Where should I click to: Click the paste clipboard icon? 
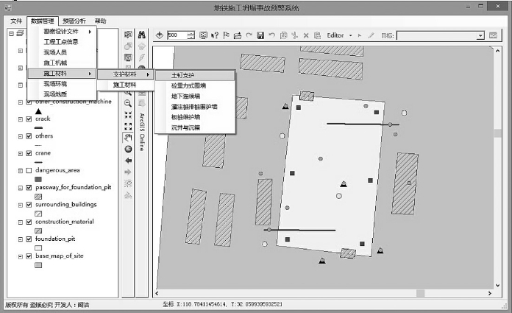pos(317,35)
